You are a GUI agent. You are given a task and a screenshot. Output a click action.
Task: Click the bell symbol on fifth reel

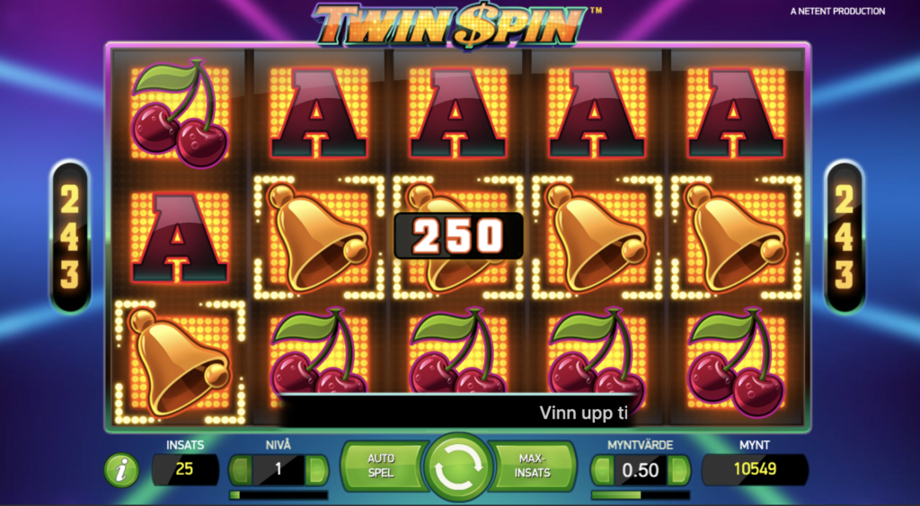click(x=736, y=236)
